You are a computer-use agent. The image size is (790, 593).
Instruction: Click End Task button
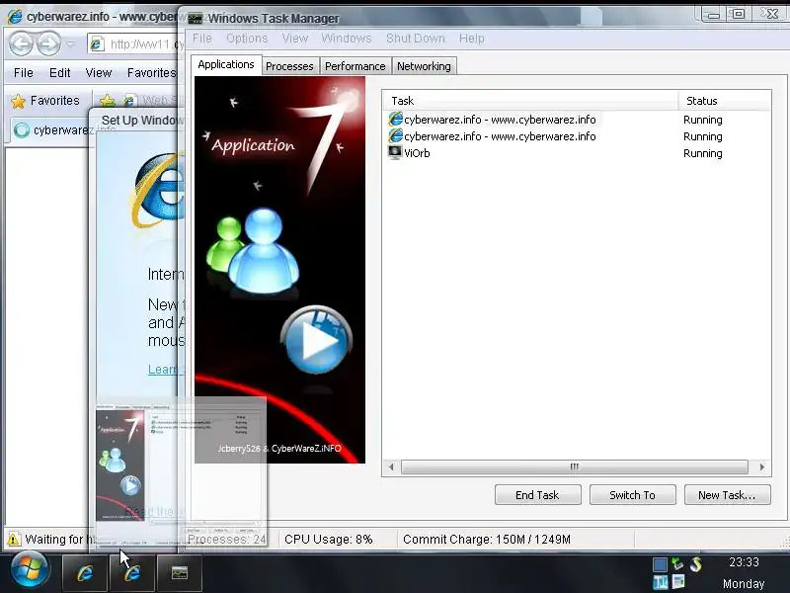pos(538,495)
